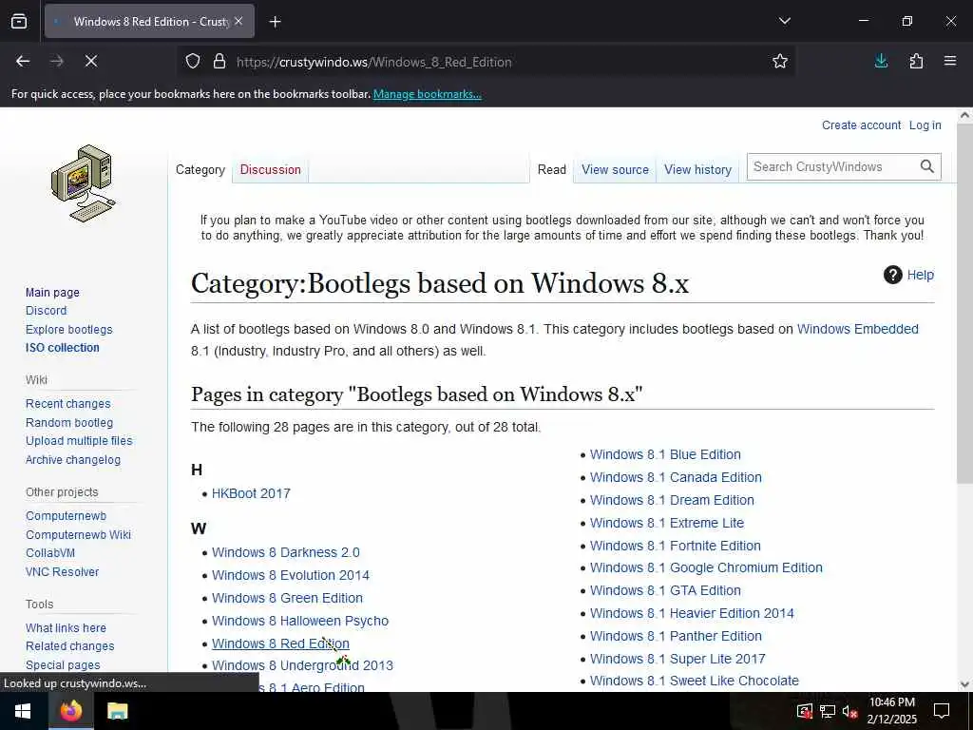
Task: Open Related changes tool link
Action: (x=69, y=646)
